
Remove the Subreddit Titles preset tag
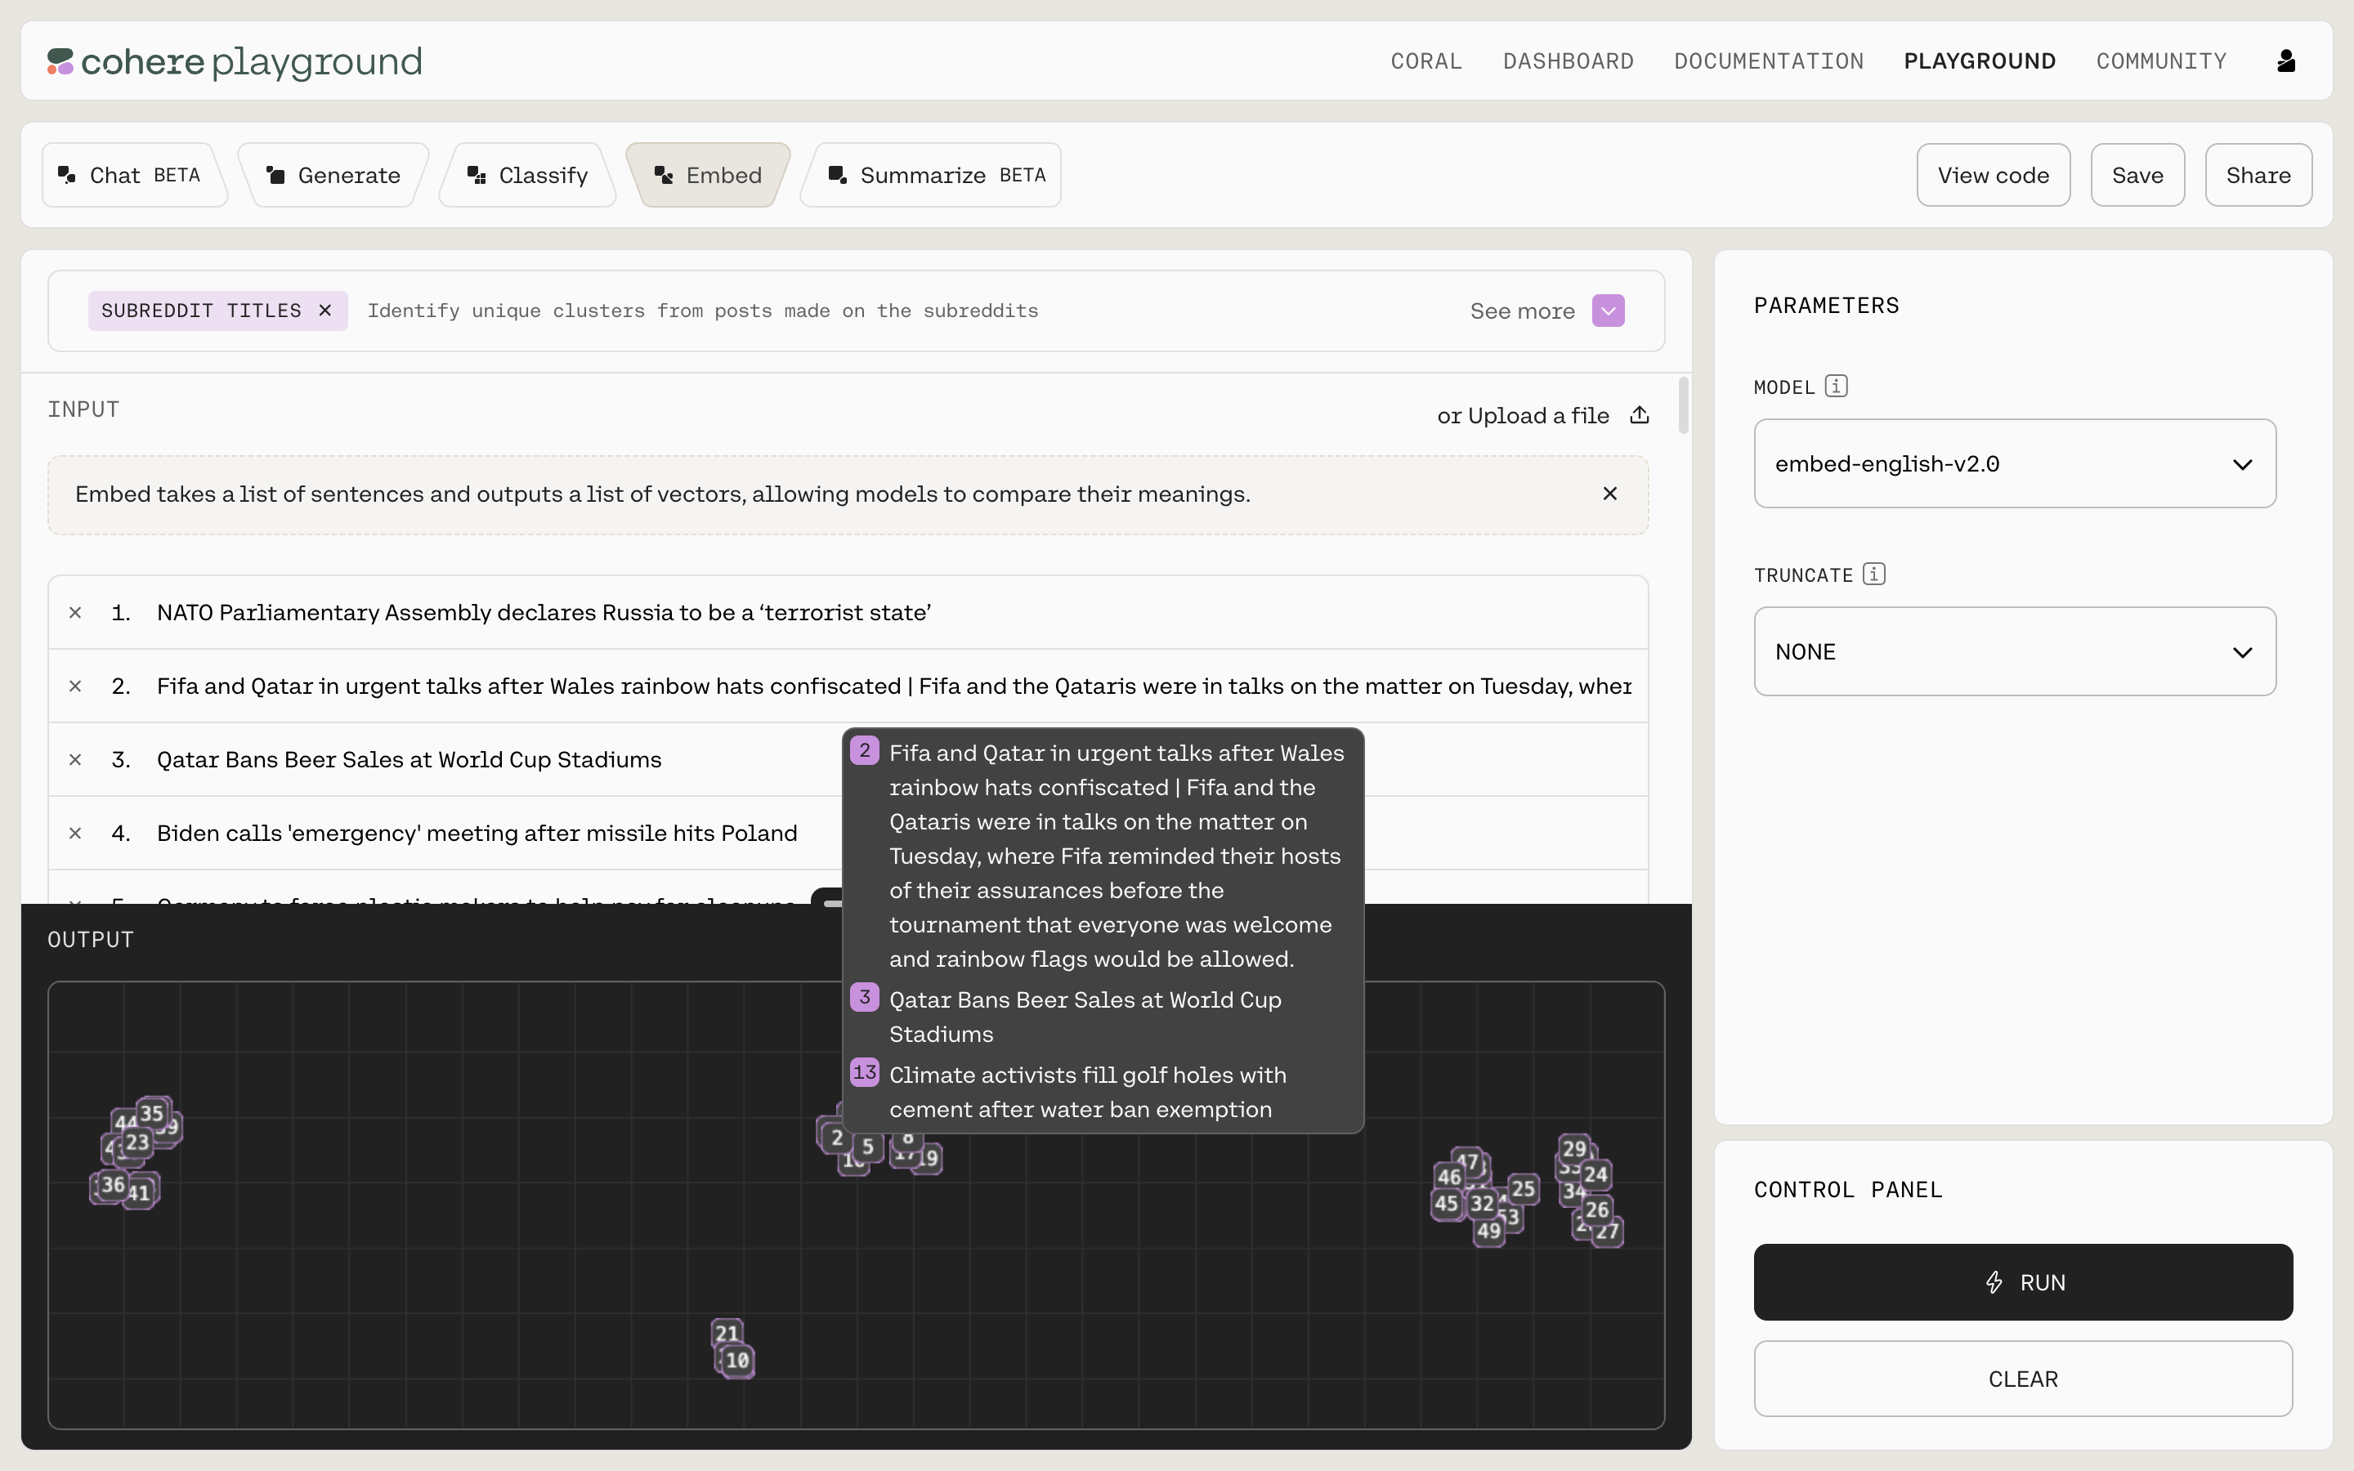click(324, 311)
